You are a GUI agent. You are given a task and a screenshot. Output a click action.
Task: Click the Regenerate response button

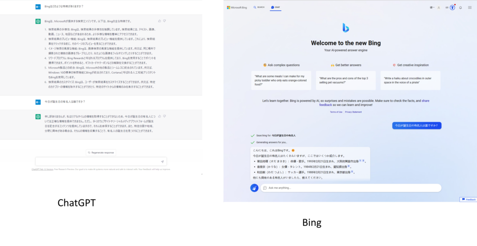tap(101, 152)
